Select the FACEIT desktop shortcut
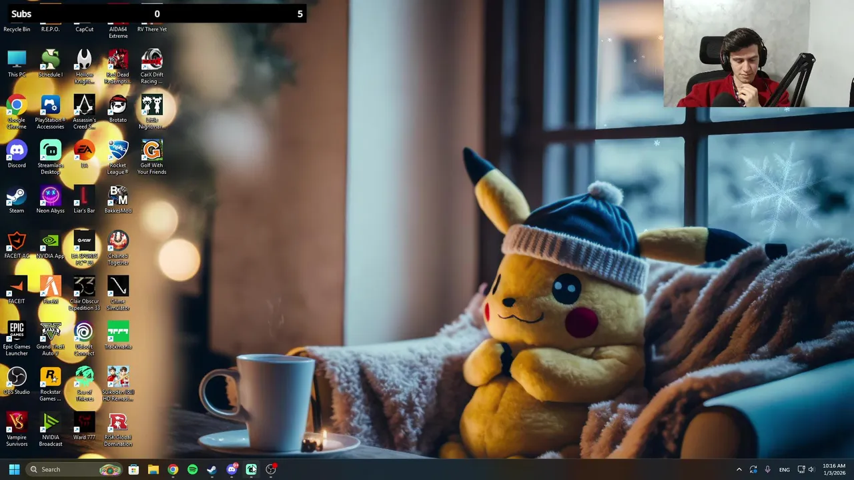 17,290
